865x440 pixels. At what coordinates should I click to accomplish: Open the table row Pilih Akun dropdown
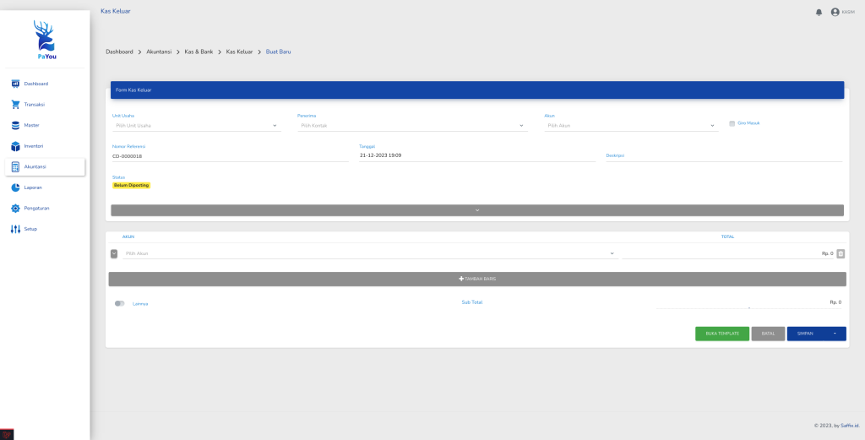pyautogui.click(x=370, y=253)
